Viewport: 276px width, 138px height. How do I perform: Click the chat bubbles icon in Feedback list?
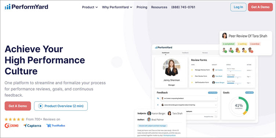158,98
